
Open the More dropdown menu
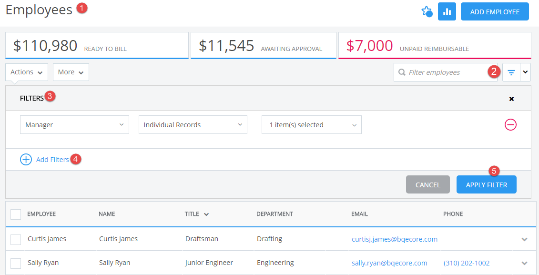pyautogui.click(x=71, y=72)
